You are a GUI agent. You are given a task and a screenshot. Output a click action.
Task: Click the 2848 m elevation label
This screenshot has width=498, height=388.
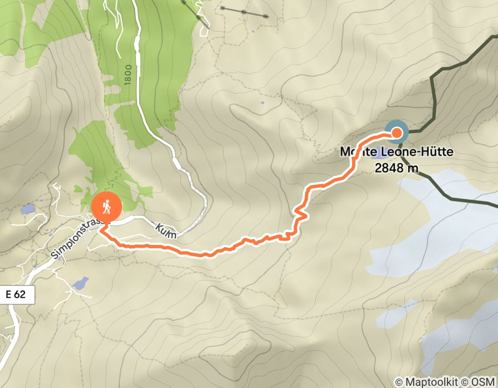tap(397, 168)
